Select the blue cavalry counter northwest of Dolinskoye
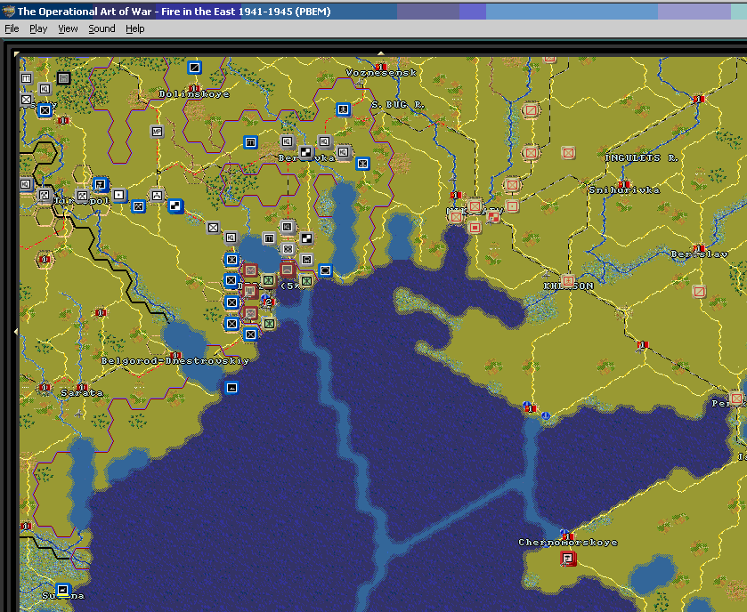 click(x=194, y=68)
